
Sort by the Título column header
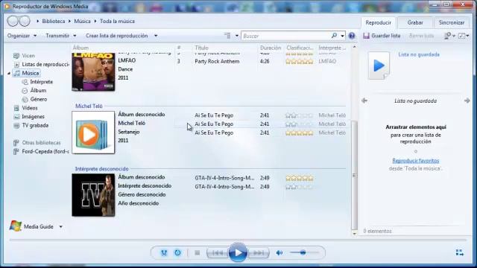[x=202, y=48]
